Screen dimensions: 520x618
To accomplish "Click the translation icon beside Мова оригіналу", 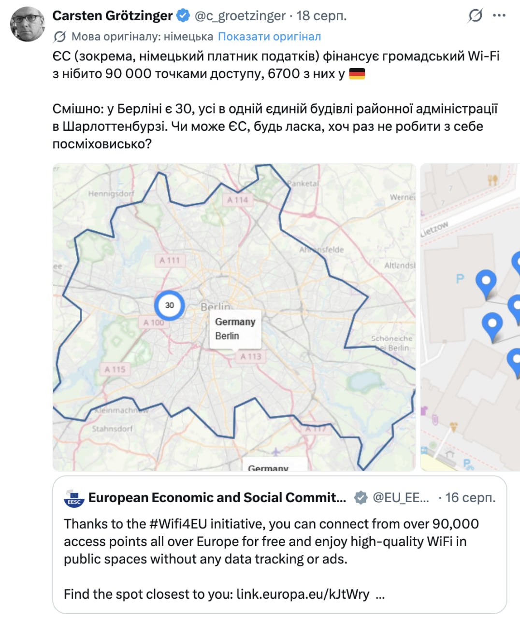I will 60,37.
